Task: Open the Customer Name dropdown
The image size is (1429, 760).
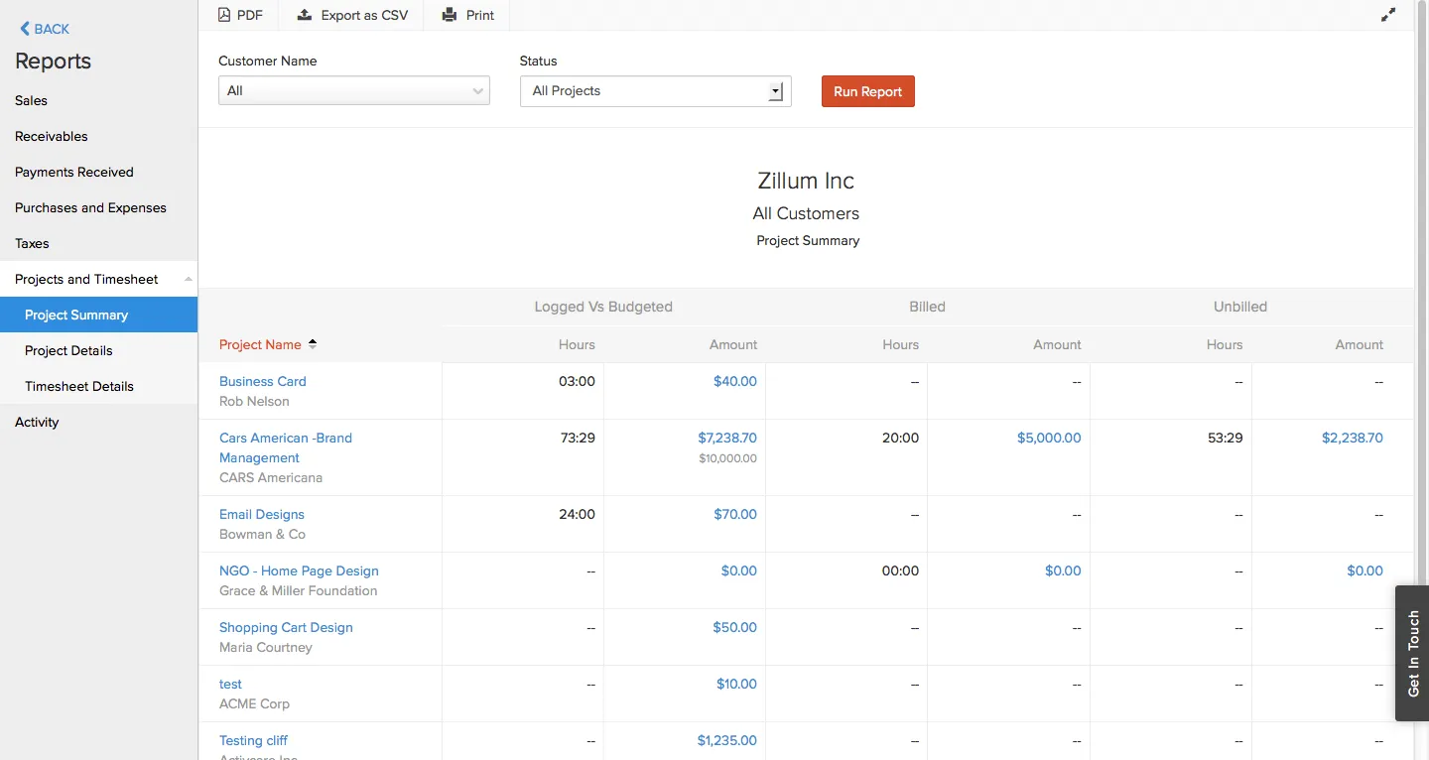Action: 353,90
